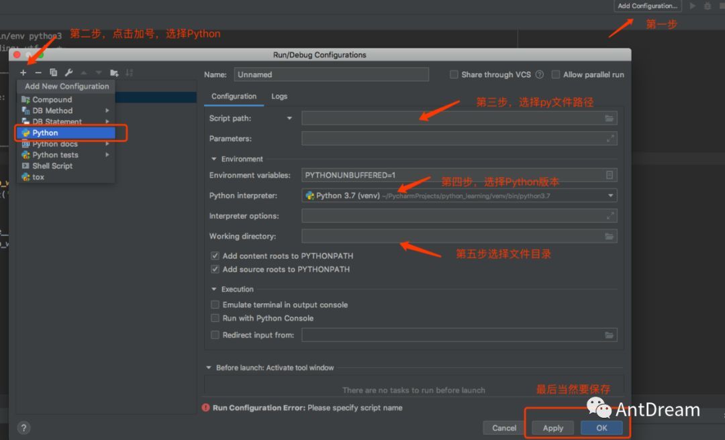Click the Working directory input field
This screenshot has width=725, height=440.
click(x=459, y=236)
